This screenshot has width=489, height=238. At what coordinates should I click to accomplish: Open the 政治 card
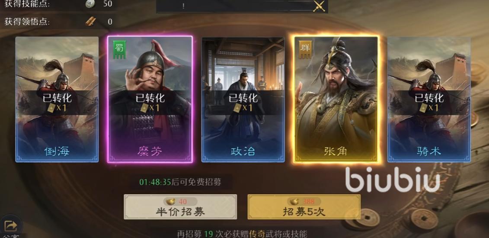243,99
